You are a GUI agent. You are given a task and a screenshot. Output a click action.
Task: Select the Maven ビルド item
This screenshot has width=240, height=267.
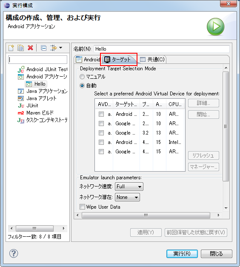[x=36, y=113]
